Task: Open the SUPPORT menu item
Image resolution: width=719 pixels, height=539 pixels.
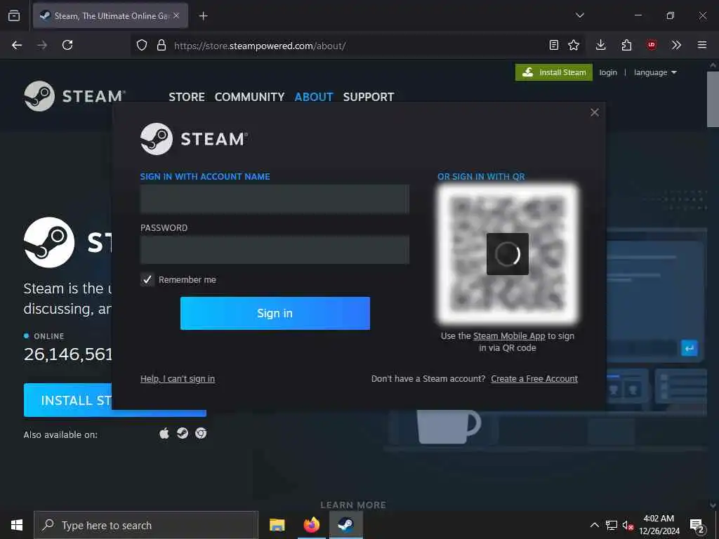Action: pos(369,97)
